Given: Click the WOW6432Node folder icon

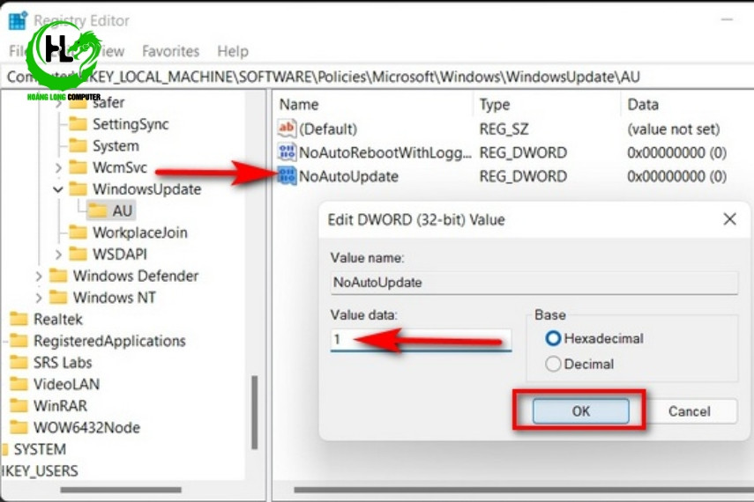Looking at the screenshot, I should point(19,427).
